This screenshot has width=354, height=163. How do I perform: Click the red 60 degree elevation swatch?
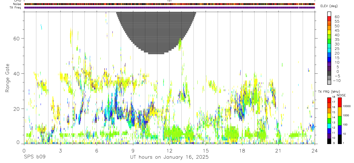point(329,19)
